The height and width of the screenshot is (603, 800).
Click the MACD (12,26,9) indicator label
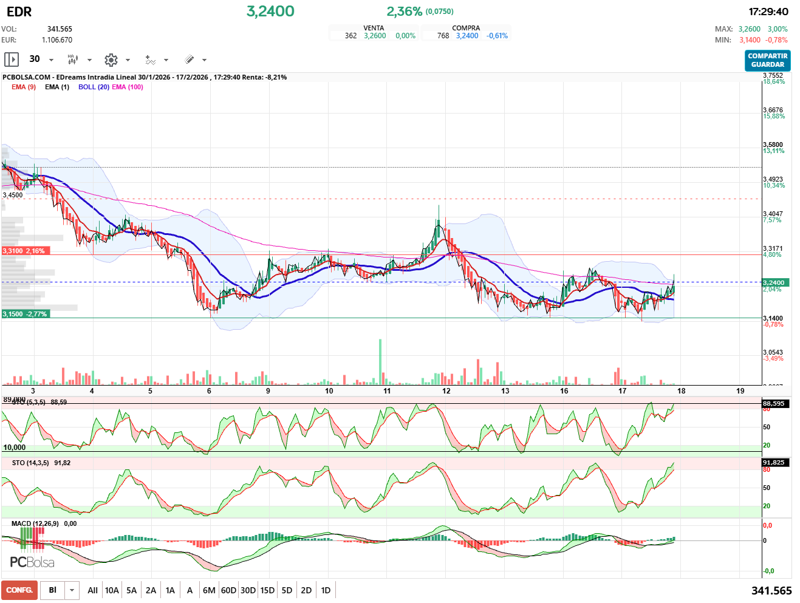click(x=35, y=523)
